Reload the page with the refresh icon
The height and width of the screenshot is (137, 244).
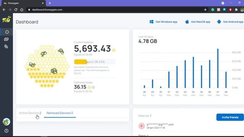click(16, 10)
